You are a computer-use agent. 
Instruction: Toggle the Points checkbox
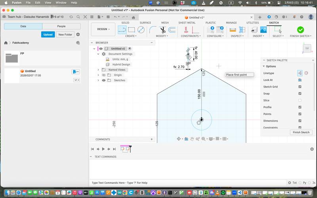pos(300,114)
